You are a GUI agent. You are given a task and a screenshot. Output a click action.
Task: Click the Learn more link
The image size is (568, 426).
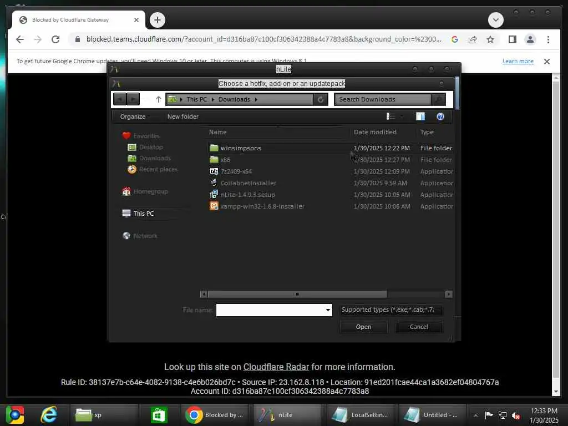518,61
